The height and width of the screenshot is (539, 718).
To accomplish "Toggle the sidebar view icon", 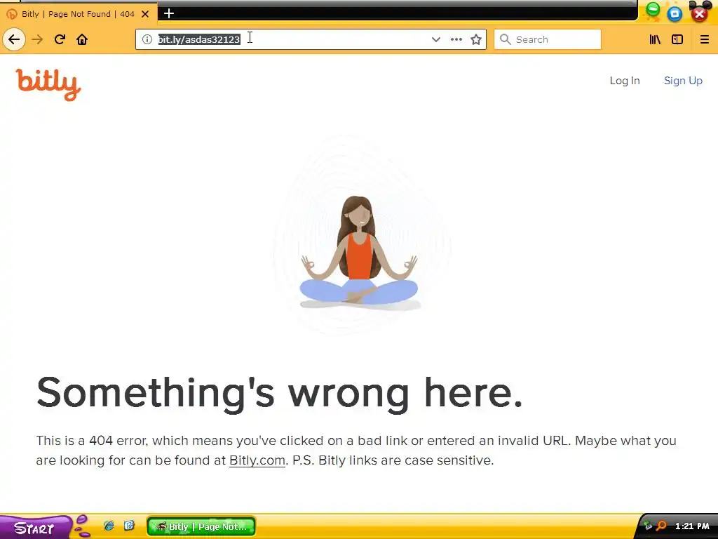I will tap(677, 39).
